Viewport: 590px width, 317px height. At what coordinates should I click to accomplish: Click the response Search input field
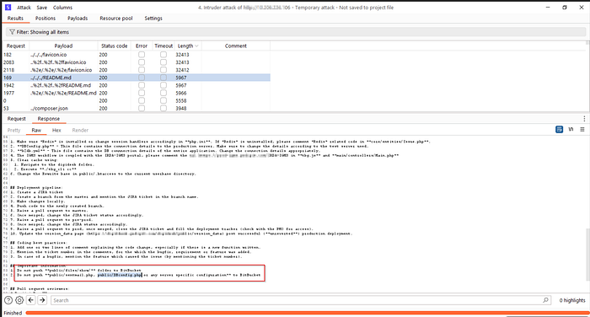[301, 300]
